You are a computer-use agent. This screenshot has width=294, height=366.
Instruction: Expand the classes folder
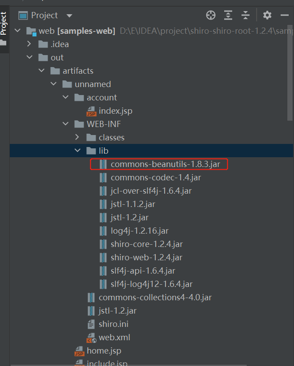[x=77, y=137]
